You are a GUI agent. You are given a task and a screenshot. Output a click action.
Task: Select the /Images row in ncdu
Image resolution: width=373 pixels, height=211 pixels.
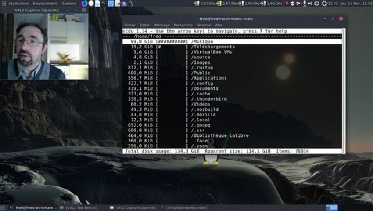click(x=232, y=62)
